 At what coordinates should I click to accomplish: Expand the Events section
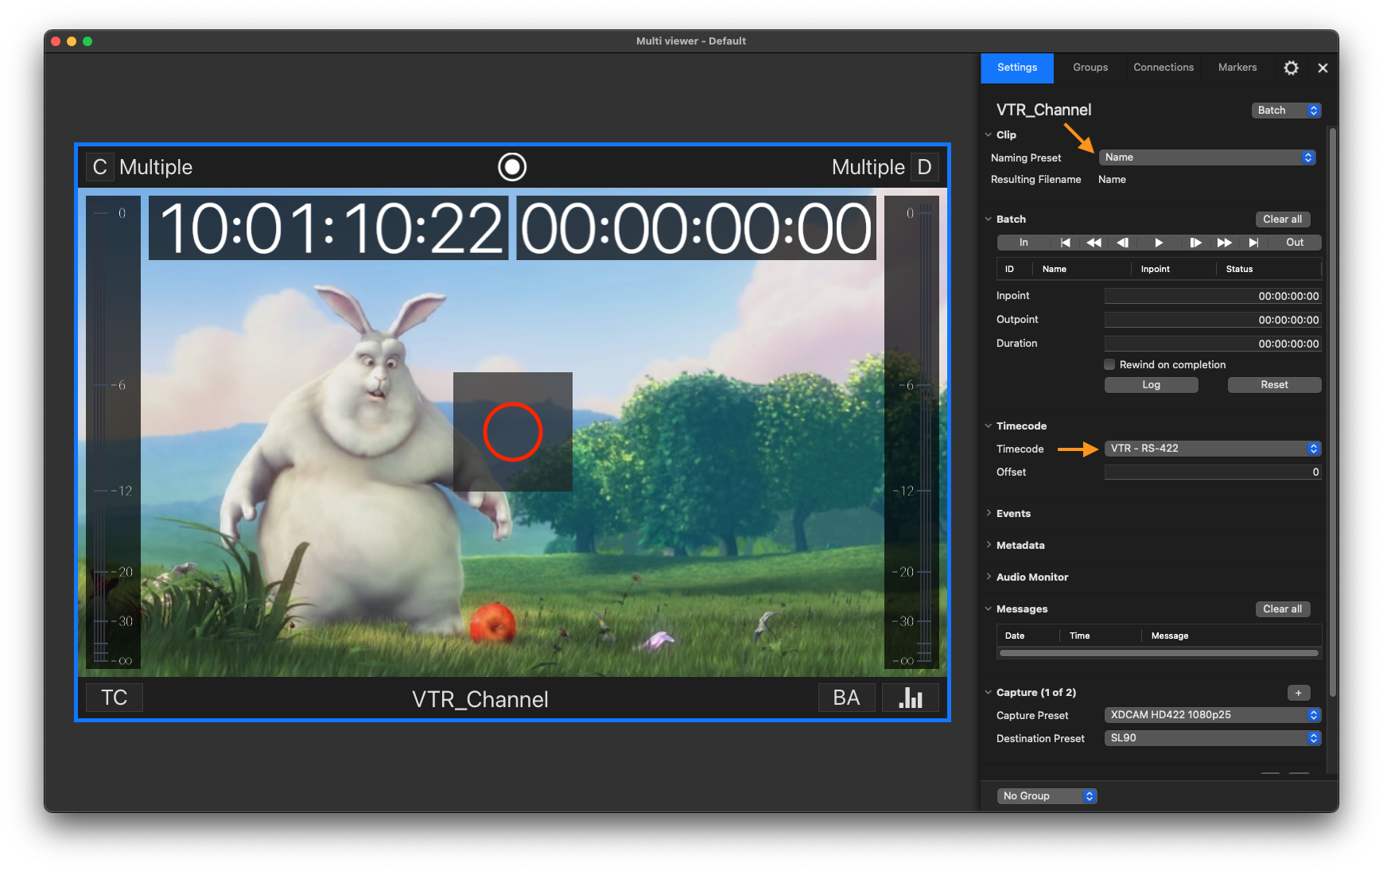pyautogui.click(x=989, y=514)
